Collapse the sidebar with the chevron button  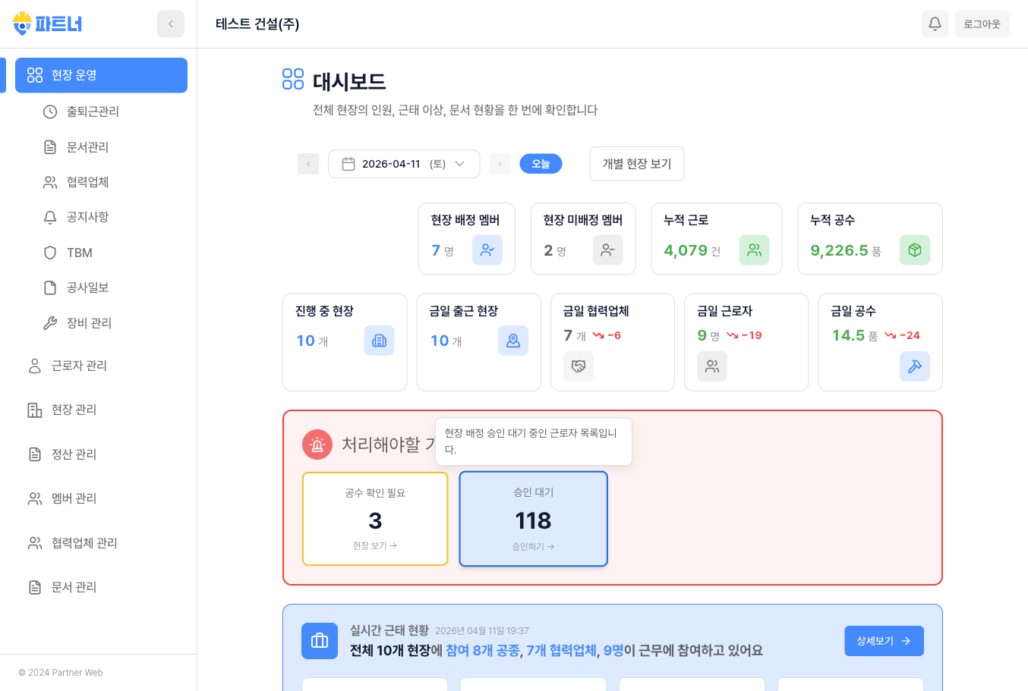pyautogui.click(x=171, y=24)
